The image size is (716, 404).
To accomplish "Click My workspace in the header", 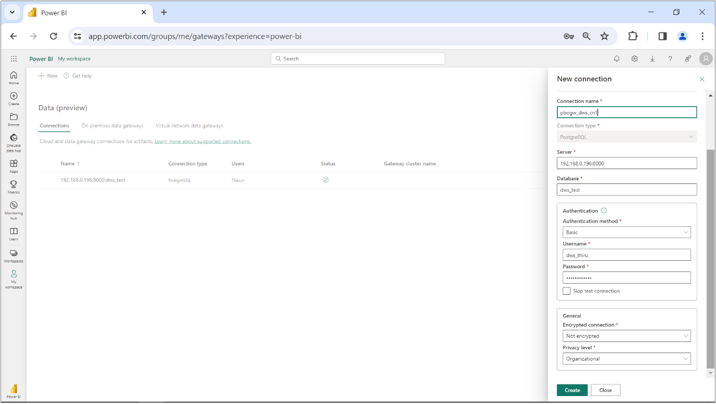I will (x=74, y=59).
